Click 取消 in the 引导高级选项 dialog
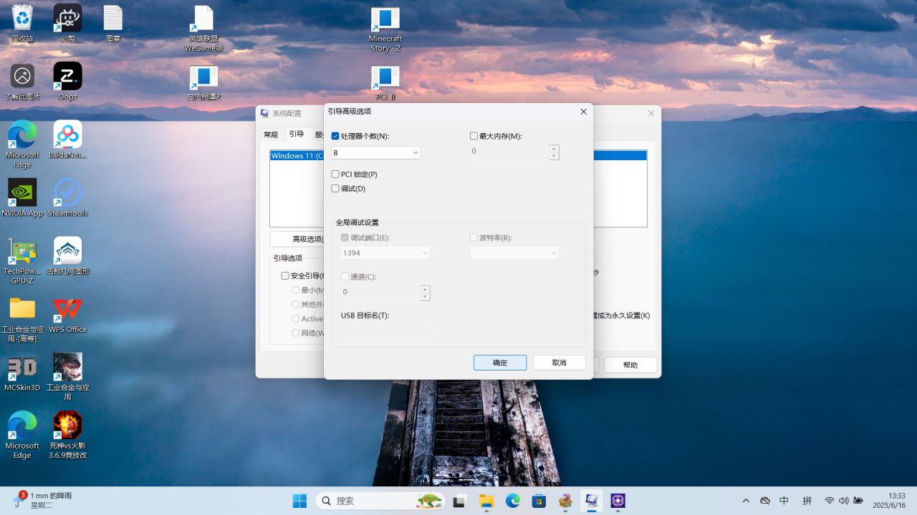Image resolution: width=917 pixels, height=515 pixels. tap(560, 363)
